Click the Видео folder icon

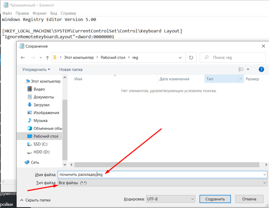tap(30, 89)
